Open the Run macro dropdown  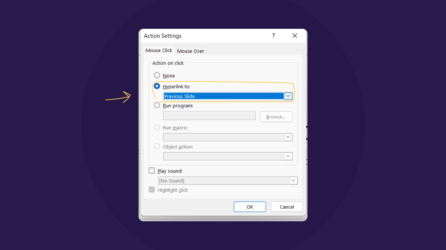pyautogui.click(x=288, y=137)
